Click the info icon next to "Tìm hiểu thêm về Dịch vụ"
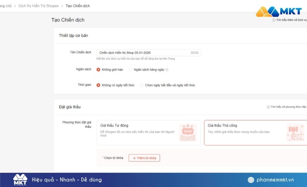 pyautogui.click(x=274, y=20)
